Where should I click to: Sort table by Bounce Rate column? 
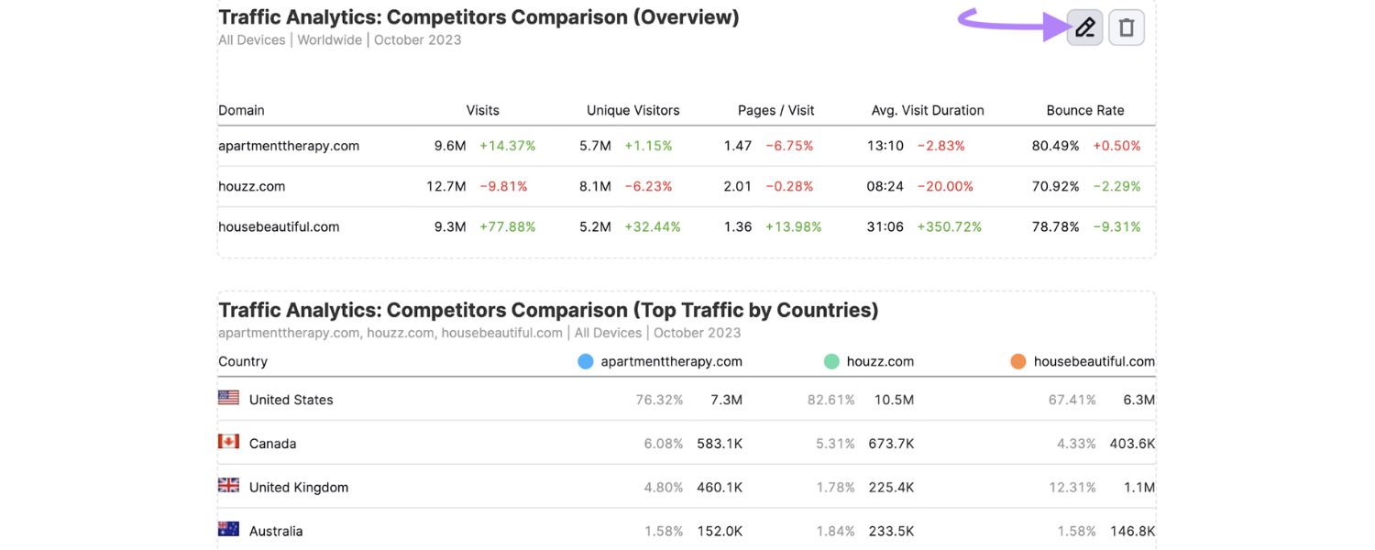1084,110
